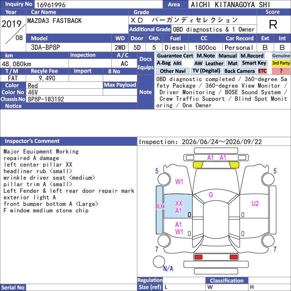The image size is (291, 291).
Task: Click the 'headliner rub <small>' comment
Action: point(38,171)
